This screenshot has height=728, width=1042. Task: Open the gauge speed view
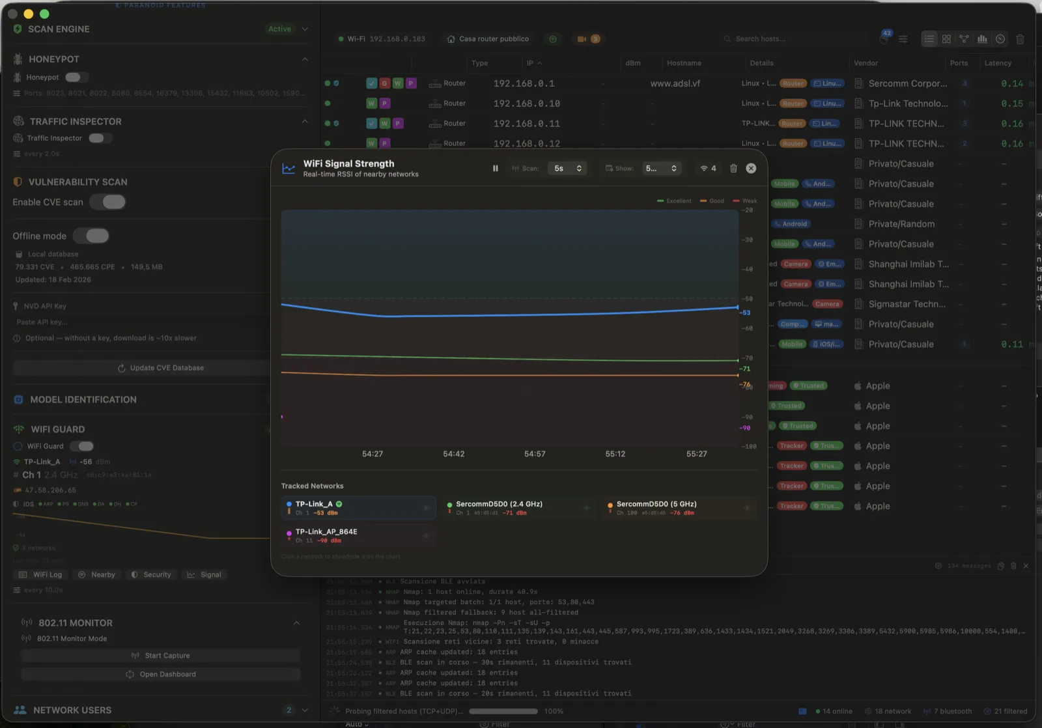1000,39
